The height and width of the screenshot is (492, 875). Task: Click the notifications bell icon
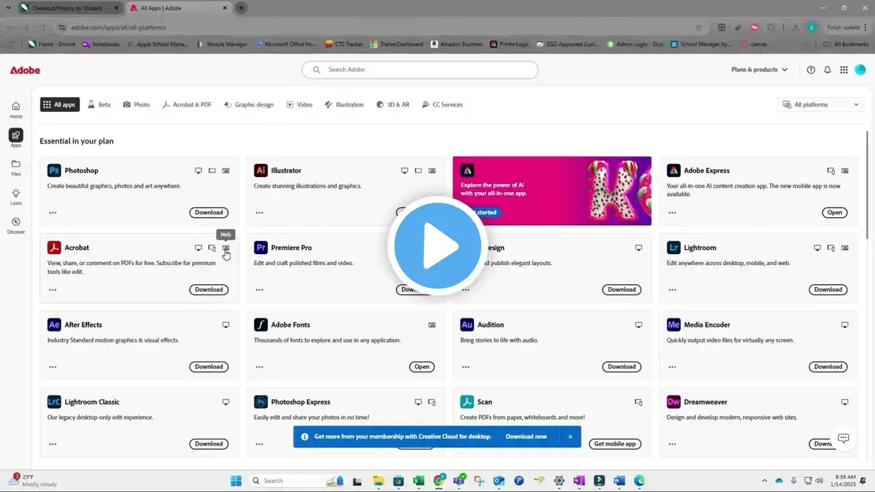pos(827,70)
